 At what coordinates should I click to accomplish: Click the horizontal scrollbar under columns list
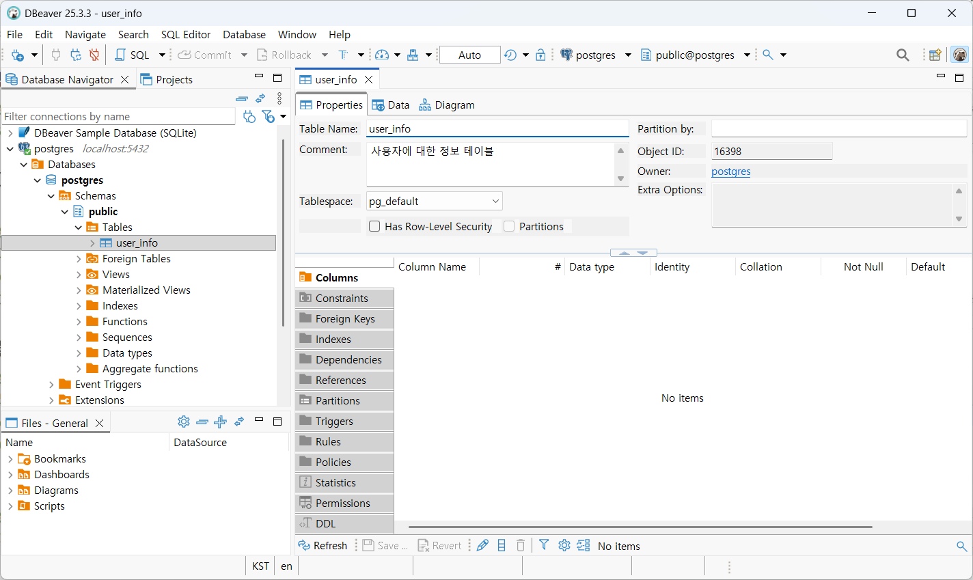coord(640,527)
